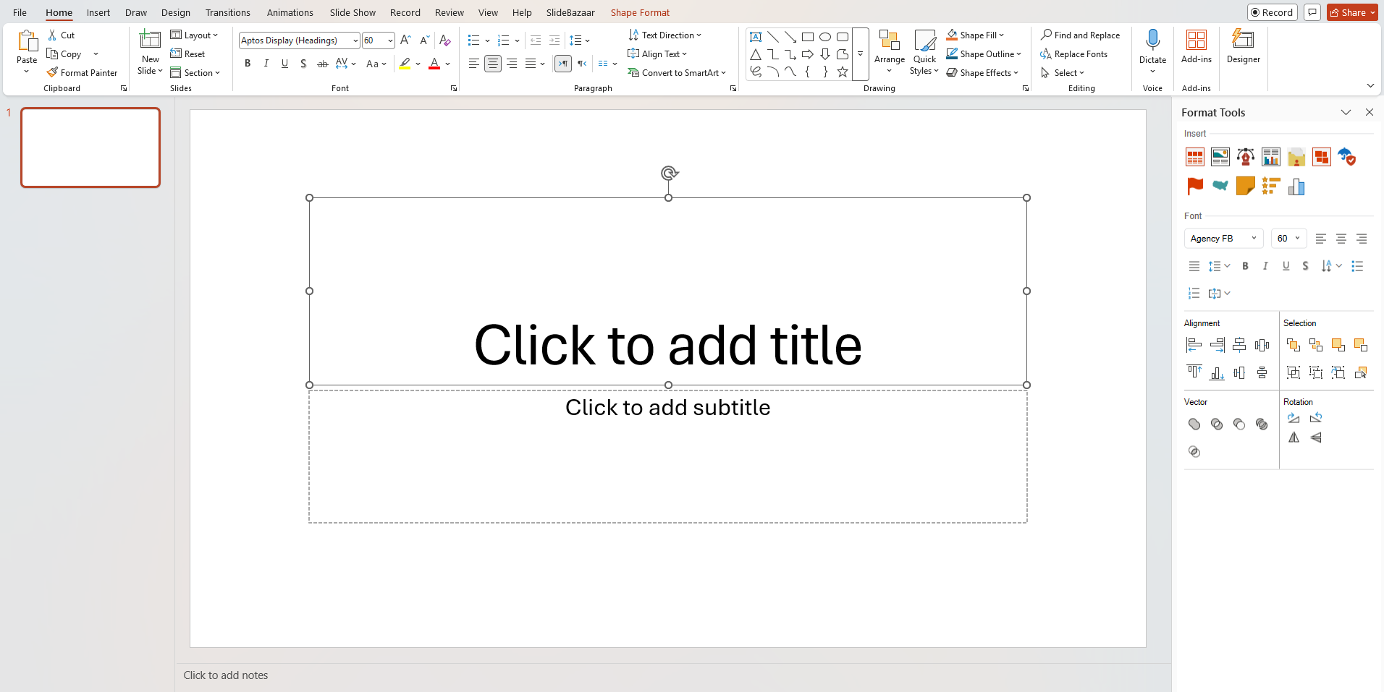Activate the Format Painter brush
The image size is (1384, 692).
[82, 72]
